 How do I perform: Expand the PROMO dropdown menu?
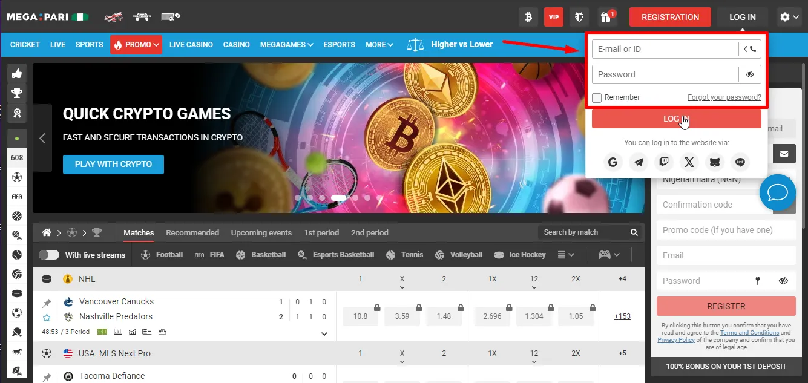136,45
